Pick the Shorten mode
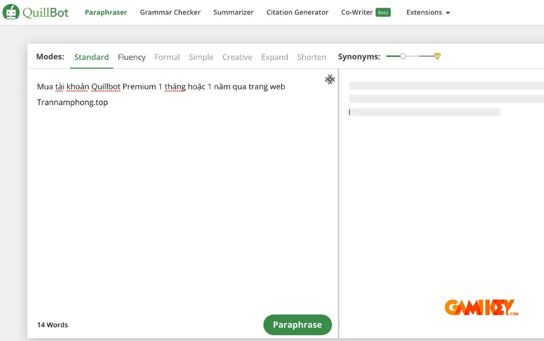 311,57
